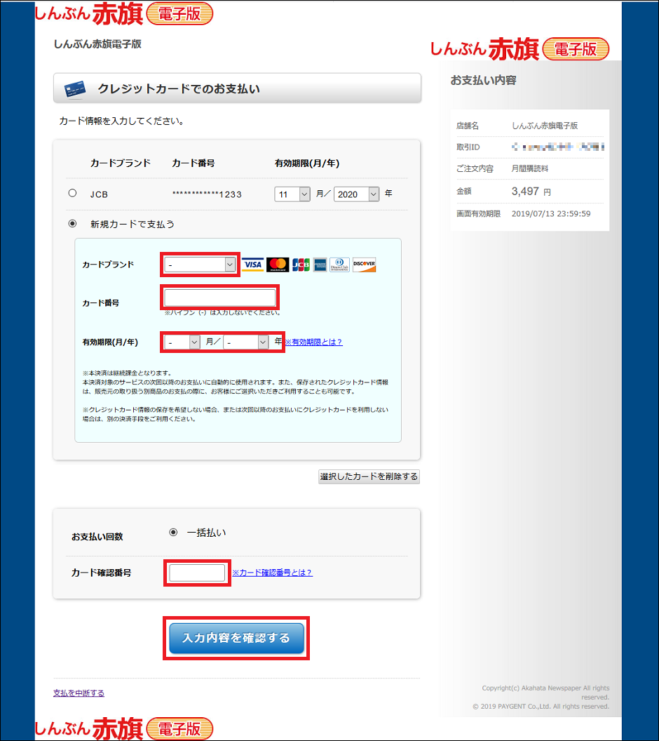
Task: Select the saved JCB card radio button
Action: pos(72,193)
